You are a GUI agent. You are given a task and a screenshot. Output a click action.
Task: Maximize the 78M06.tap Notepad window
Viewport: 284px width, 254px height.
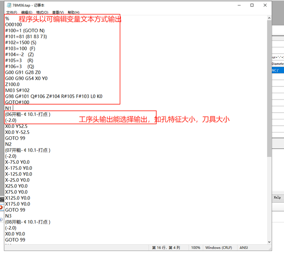tap(252, 5)
